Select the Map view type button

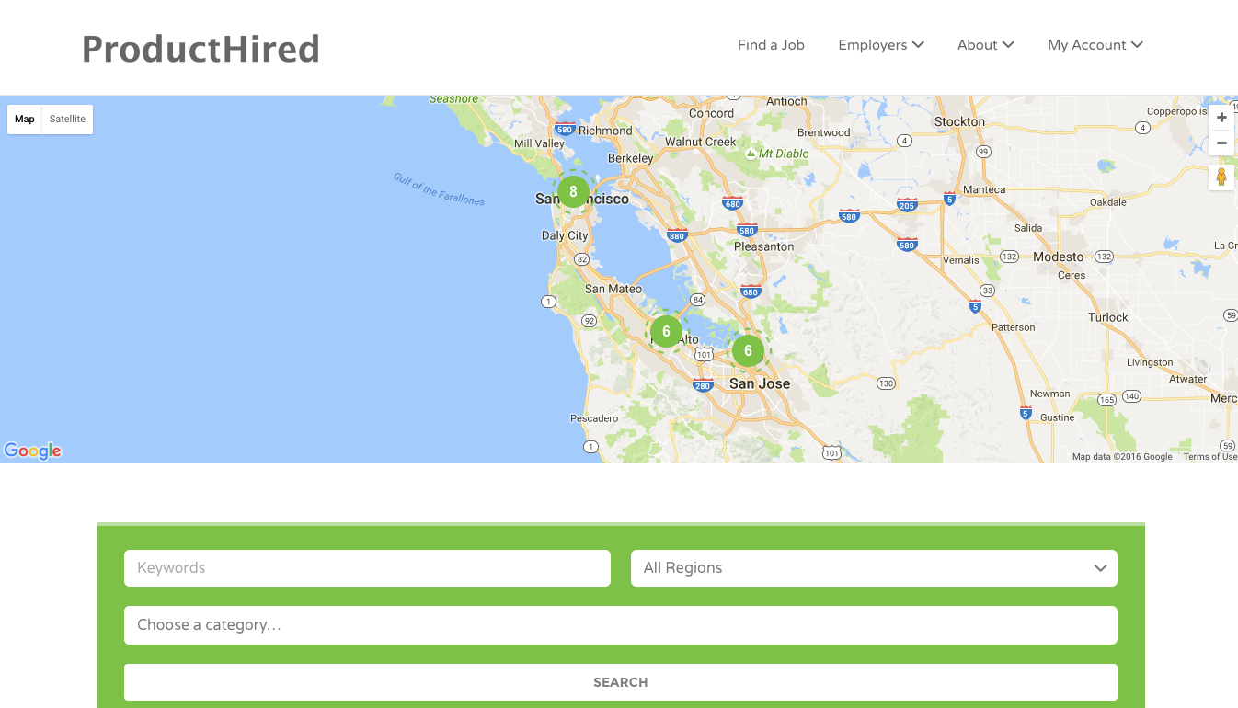[25, 120]
